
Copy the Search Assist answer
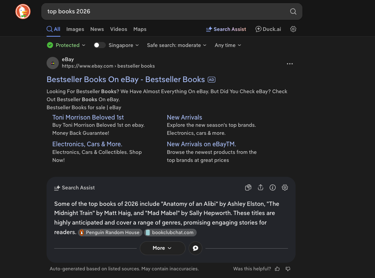(248, 187)
